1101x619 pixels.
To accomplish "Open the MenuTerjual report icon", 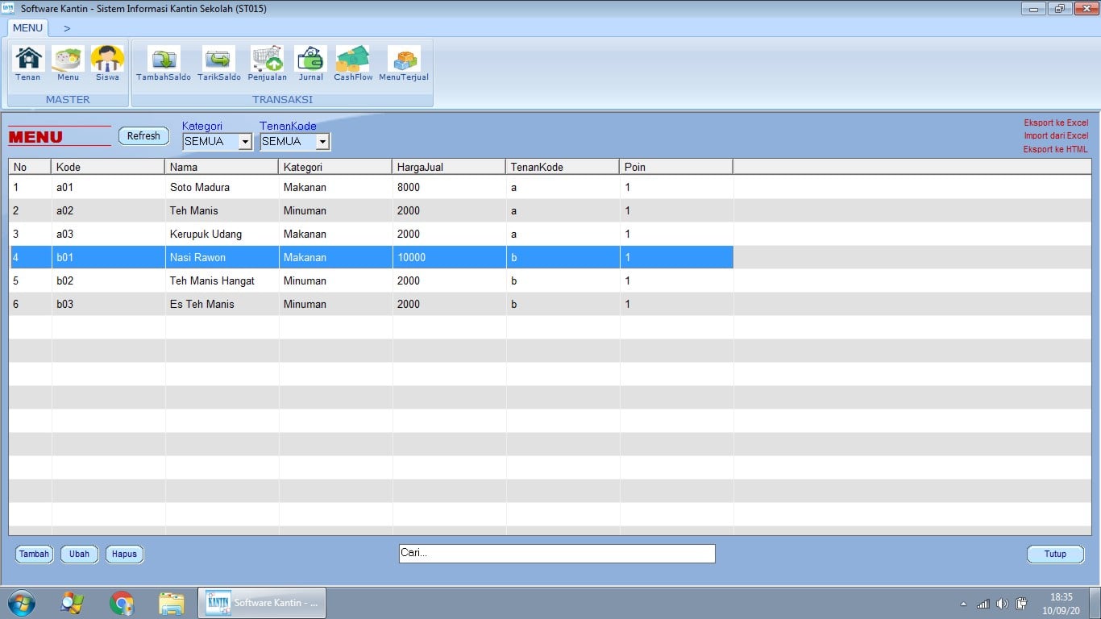I will [404, 63].
